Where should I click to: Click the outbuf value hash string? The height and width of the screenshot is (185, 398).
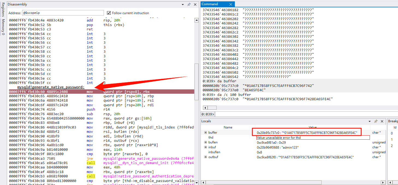[x=305, y=157]
